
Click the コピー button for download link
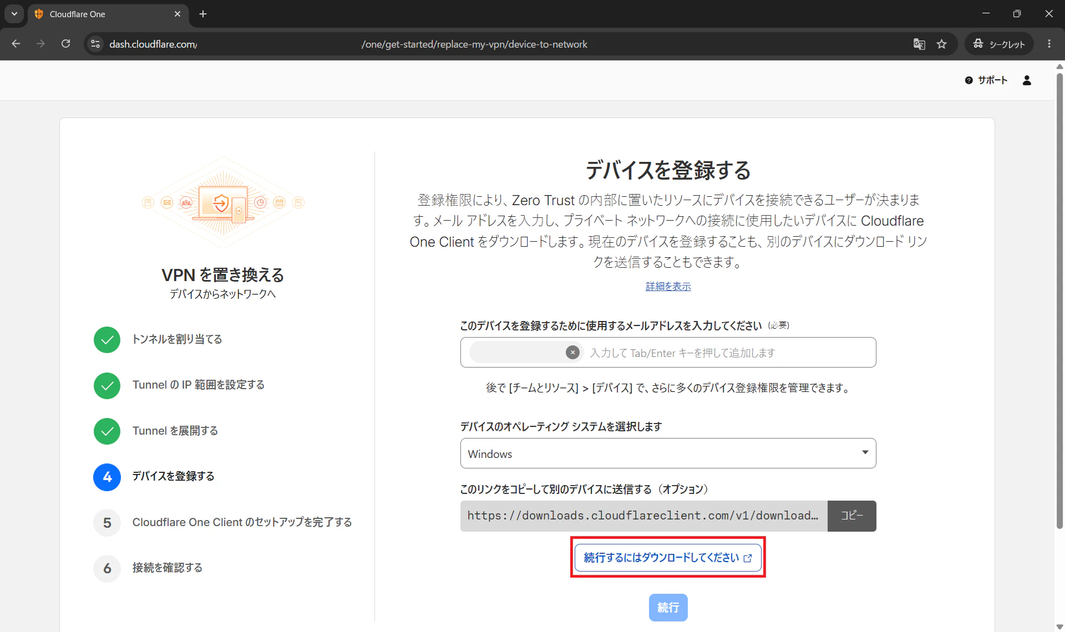[x=851, y=516]
